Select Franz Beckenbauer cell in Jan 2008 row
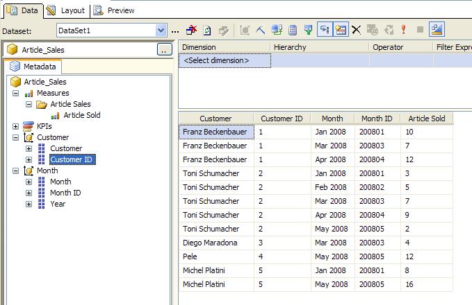 pyautogui.click(x=216, y=132)
